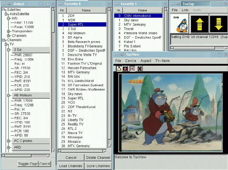Open the Lists menu in TuxZap

(185, 10)
